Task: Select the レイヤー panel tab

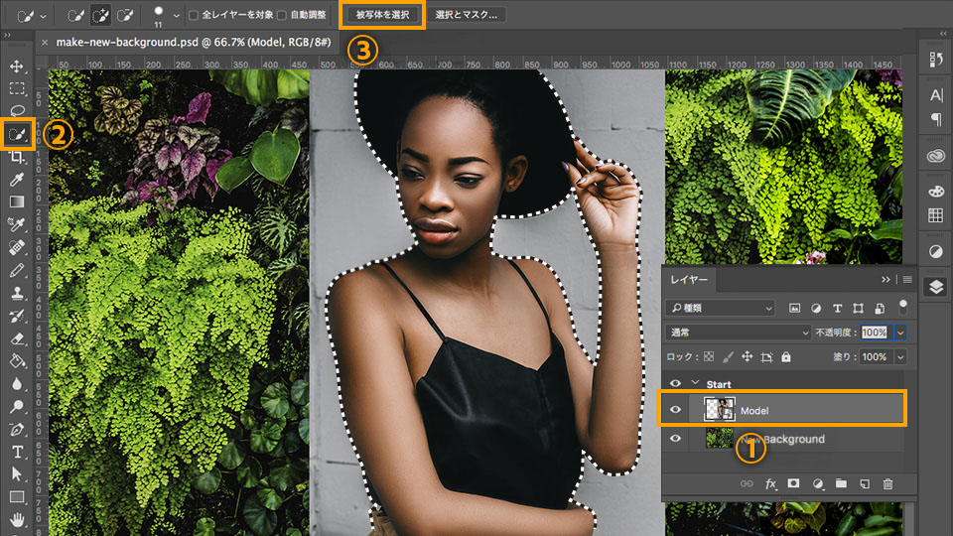Action: click(689, 280)
